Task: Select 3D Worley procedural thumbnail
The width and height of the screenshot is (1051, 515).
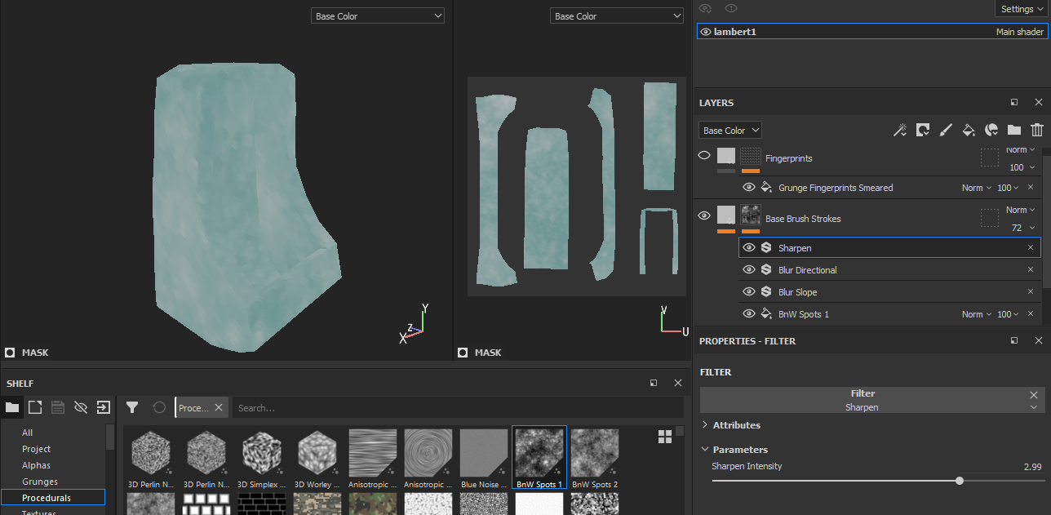Action: (x=317, y=459)
